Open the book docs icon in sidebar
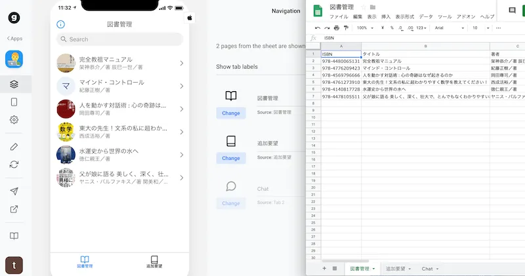This screenshot has height=276, width=525. [14, 236]
